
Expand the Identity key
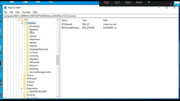[x=24, y=43]
